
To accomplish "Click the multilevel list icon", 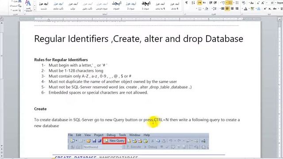I will tap(223, 3).
